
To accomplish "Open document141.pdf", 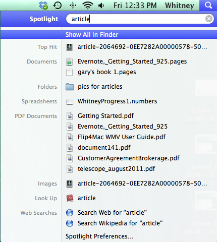I will (x=104, y=148).
